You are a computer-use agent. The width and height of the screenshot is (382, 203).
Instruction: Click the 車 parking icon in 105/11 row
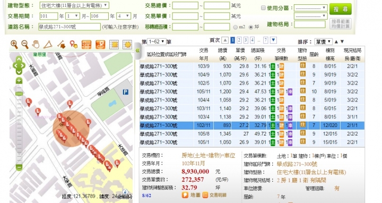pyautogui.click(x=290, y=92)
